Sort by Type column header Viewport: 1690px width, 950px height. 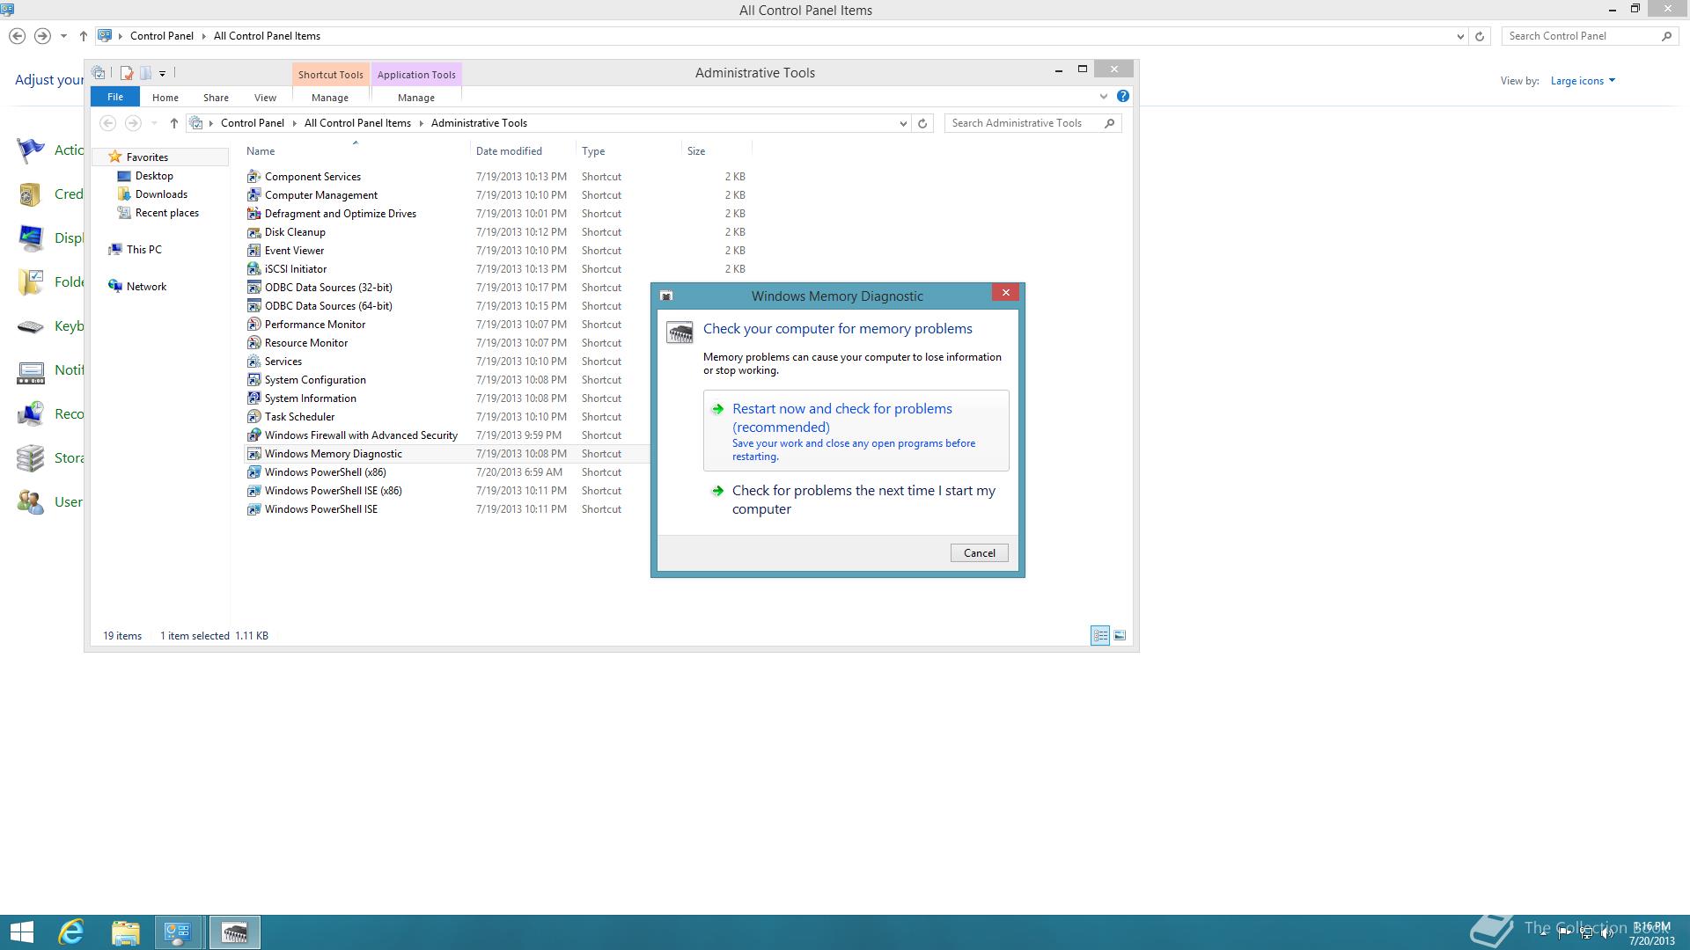pyautogui.click(x=628, y=151)
